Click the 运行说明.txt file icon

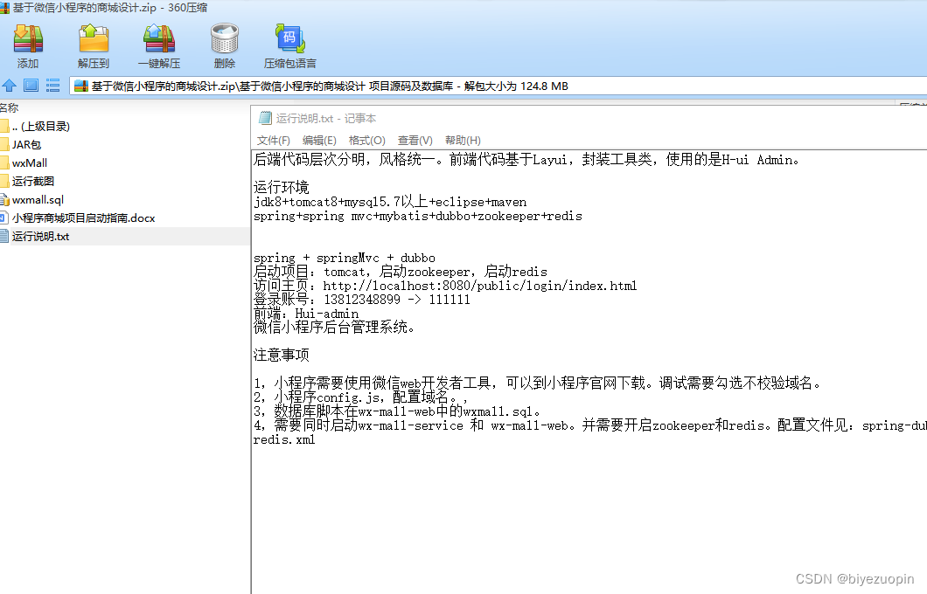(4, 236)
